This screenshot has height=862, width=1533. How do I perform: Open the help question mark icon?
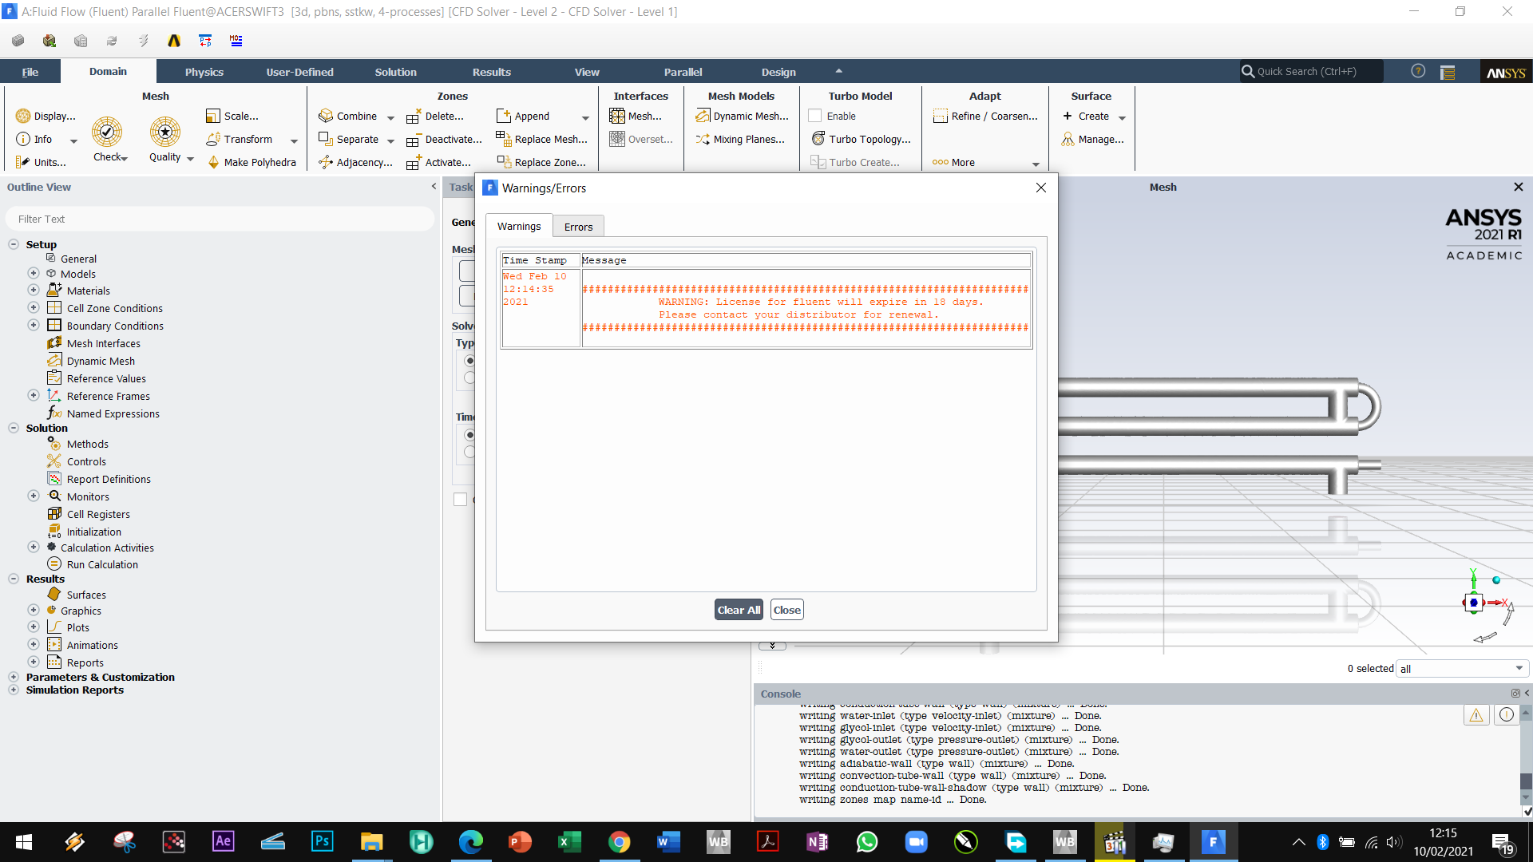point(1418,71)
